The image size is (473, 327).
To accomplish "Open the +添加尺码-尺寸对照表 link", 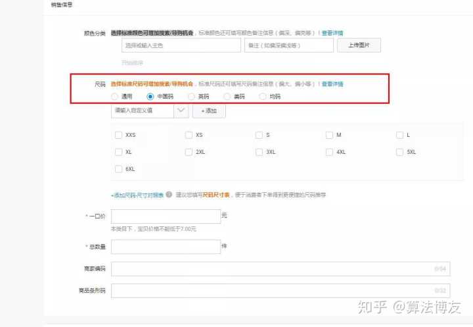I will click(x=137, y=195).
